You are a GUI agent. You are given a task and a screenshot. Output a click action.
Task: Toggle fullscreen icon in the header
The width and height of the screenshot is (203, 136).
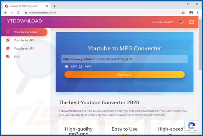coord(191,22)
